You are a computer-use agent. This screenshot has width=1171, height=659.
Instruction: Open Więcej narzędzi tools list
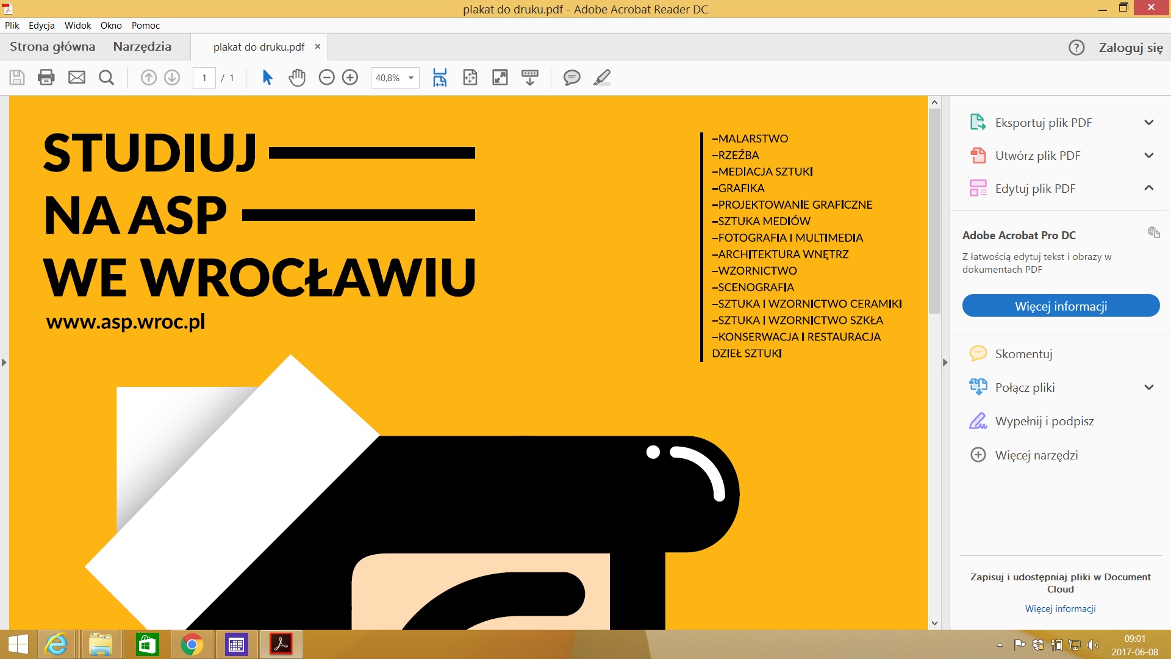[x=1024, y=455]
